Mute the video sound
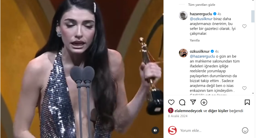The height and width of the screenshot is (138, 256). click(155, 130)
